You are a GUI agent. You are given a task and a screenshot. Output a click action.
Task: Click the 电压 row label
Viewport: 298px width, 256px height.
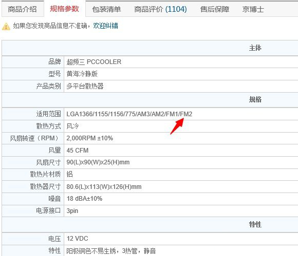(x=55, y=239)
